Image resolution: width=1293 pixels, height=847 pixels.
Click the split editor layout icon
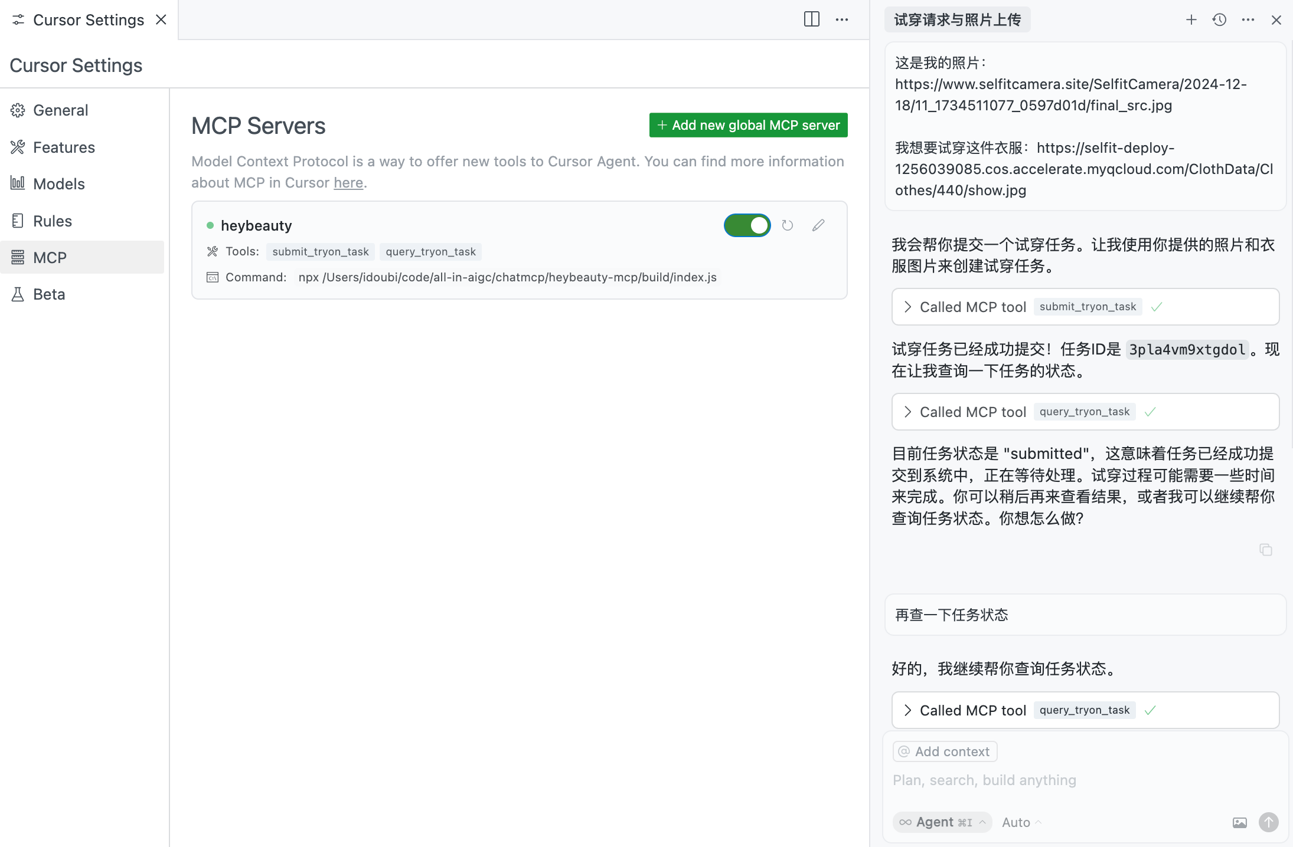811,19
